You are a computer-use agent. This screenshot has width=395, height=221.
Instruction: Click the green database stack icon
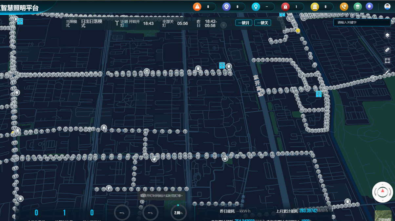click(358, 7)
